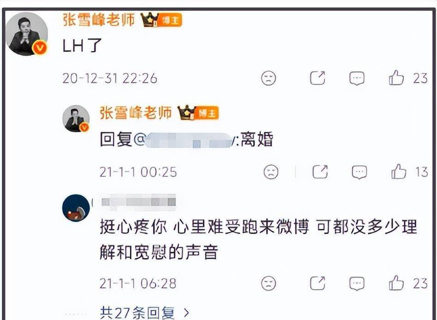Reply to the "挺心疼你" comment

357,284
